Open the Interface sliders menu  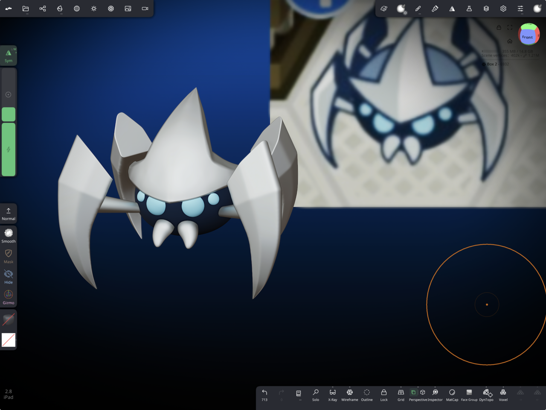point(520,9)
